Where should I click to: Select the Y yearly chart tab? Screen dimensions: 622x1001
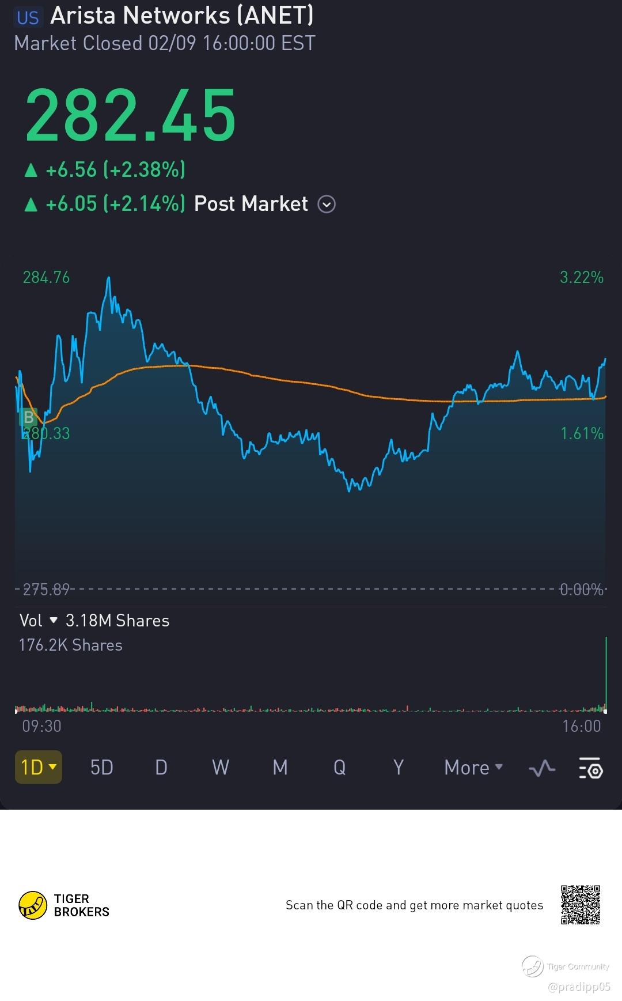[x=399, y=768]
